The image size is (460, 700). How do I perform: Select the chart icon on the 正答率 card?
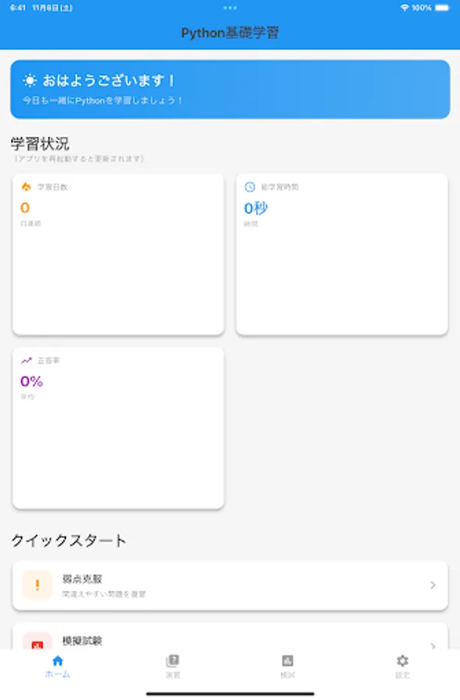coord(28,362)
